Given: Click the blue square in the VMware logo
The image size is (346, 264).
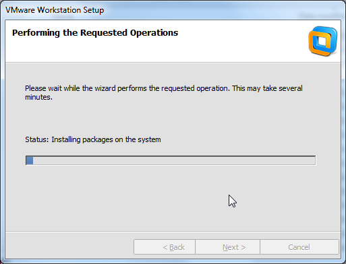Looking at the screenshot, I should pos(327,38).
